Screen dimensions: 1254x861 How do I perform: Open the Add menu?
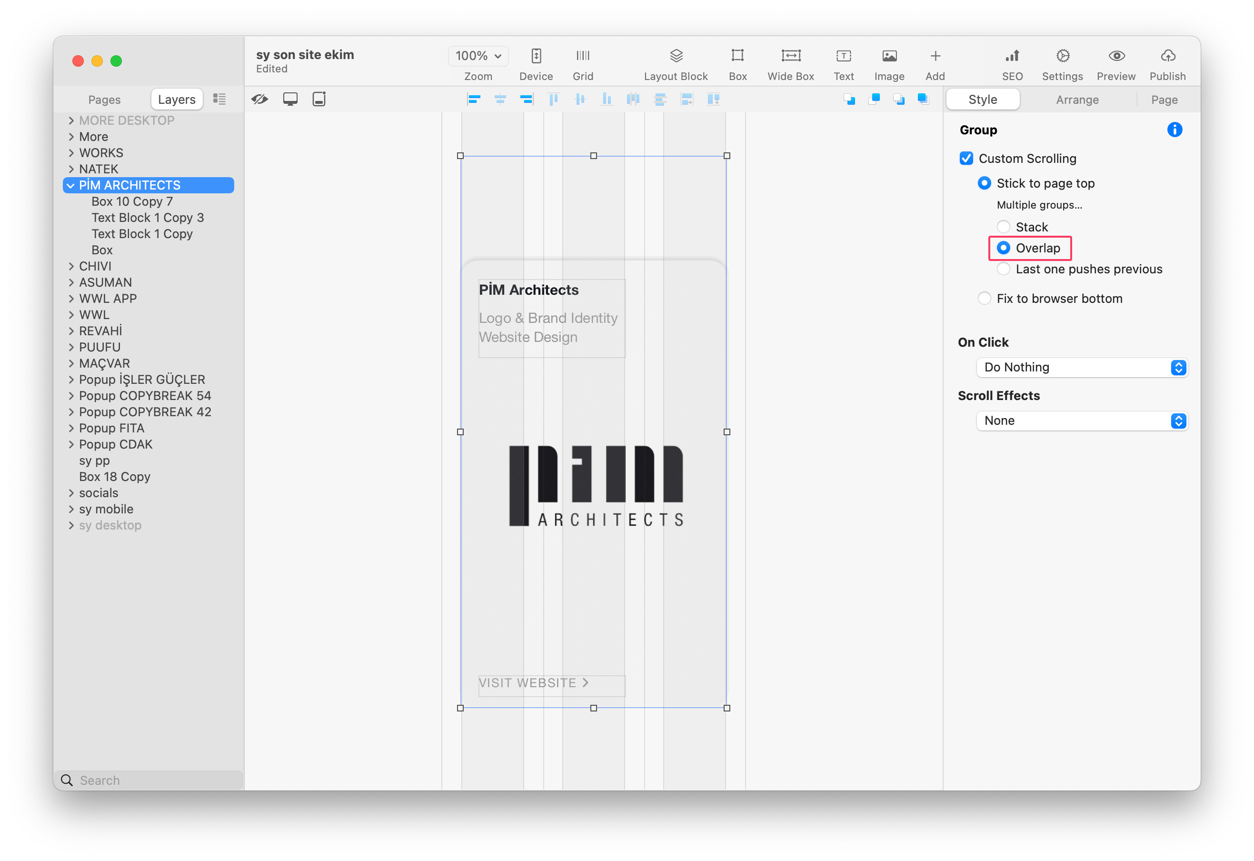tap(935, 56)
